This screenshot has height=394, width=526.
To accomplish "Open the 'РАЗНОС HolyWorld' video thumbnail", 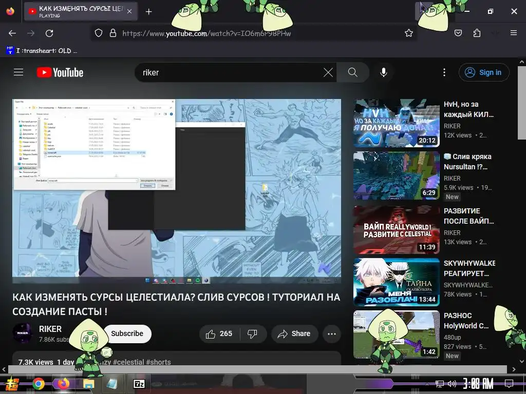I will pyautogui.click(x=397, y=334).
